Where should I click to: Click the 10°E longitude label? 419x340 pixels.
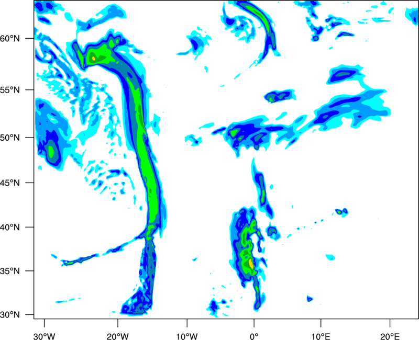[321, 336]
